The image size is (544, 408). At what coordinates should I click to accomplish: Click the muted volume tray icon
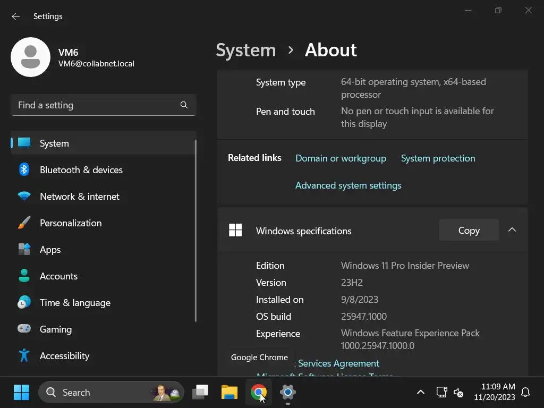[458, 393]
